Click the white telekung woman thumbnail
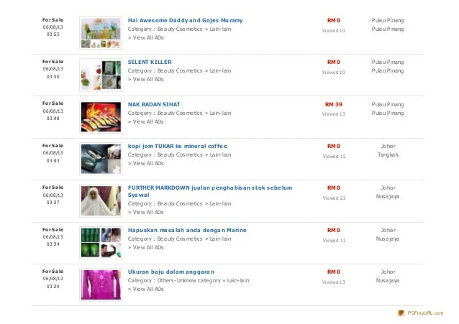Viewport: 459px width, 324px height. point(101,200)
